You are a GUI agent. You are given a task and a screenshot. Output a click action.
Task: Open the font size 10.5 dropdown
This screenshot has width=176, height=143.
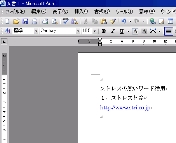(95, 31)
